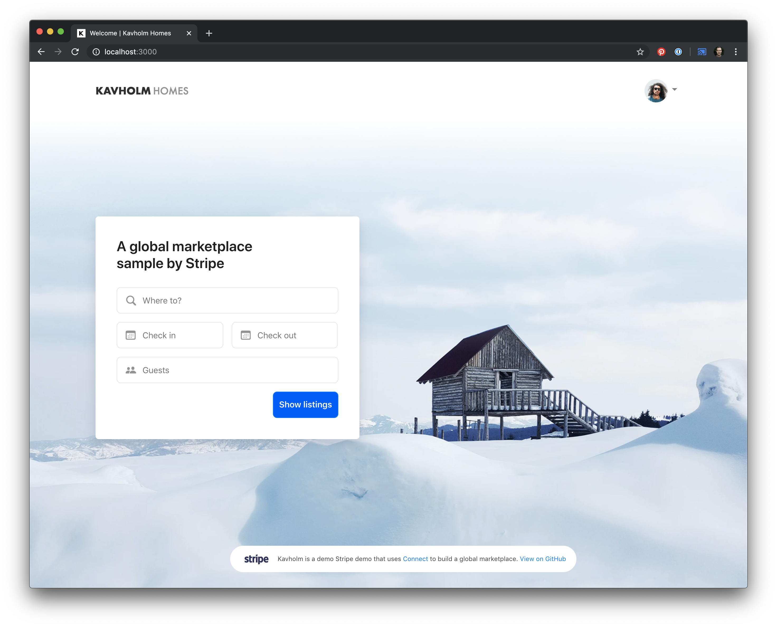Image resolution: width=777 pixels, height=627 pixels.
Task: Click the Check in date field
Action: tap(170, 335)
